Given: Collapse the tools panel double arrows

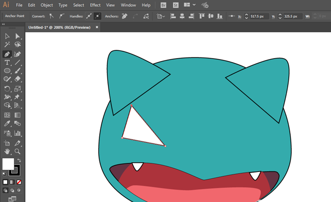Looking at the screenshot, I should 4,24.
